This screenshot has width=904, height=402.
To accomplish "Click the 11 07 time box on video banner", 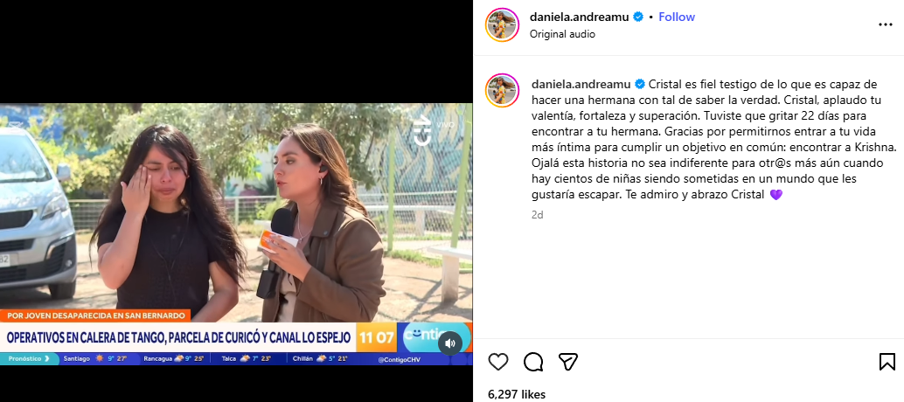I will click(377, 337).
